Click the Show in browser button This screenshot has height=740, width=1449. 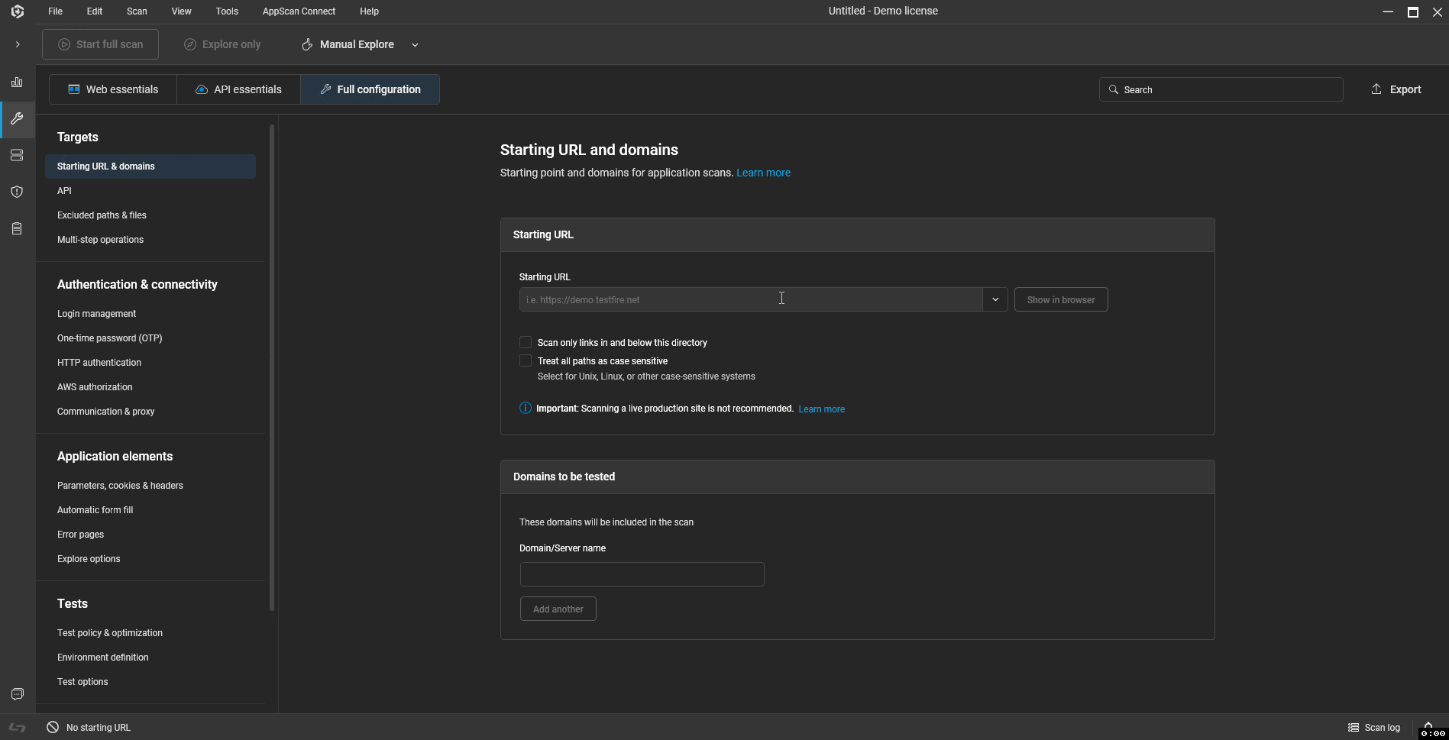pos(1061,299)
